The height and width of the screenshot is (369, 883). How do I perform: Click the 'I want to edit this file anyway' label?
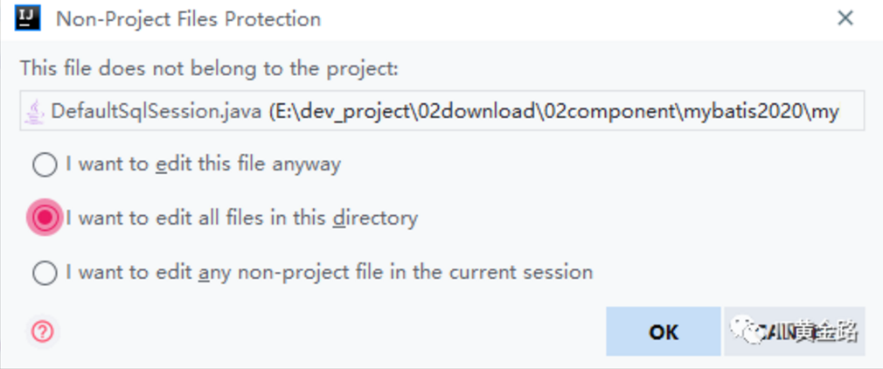(x=204, y=164)
